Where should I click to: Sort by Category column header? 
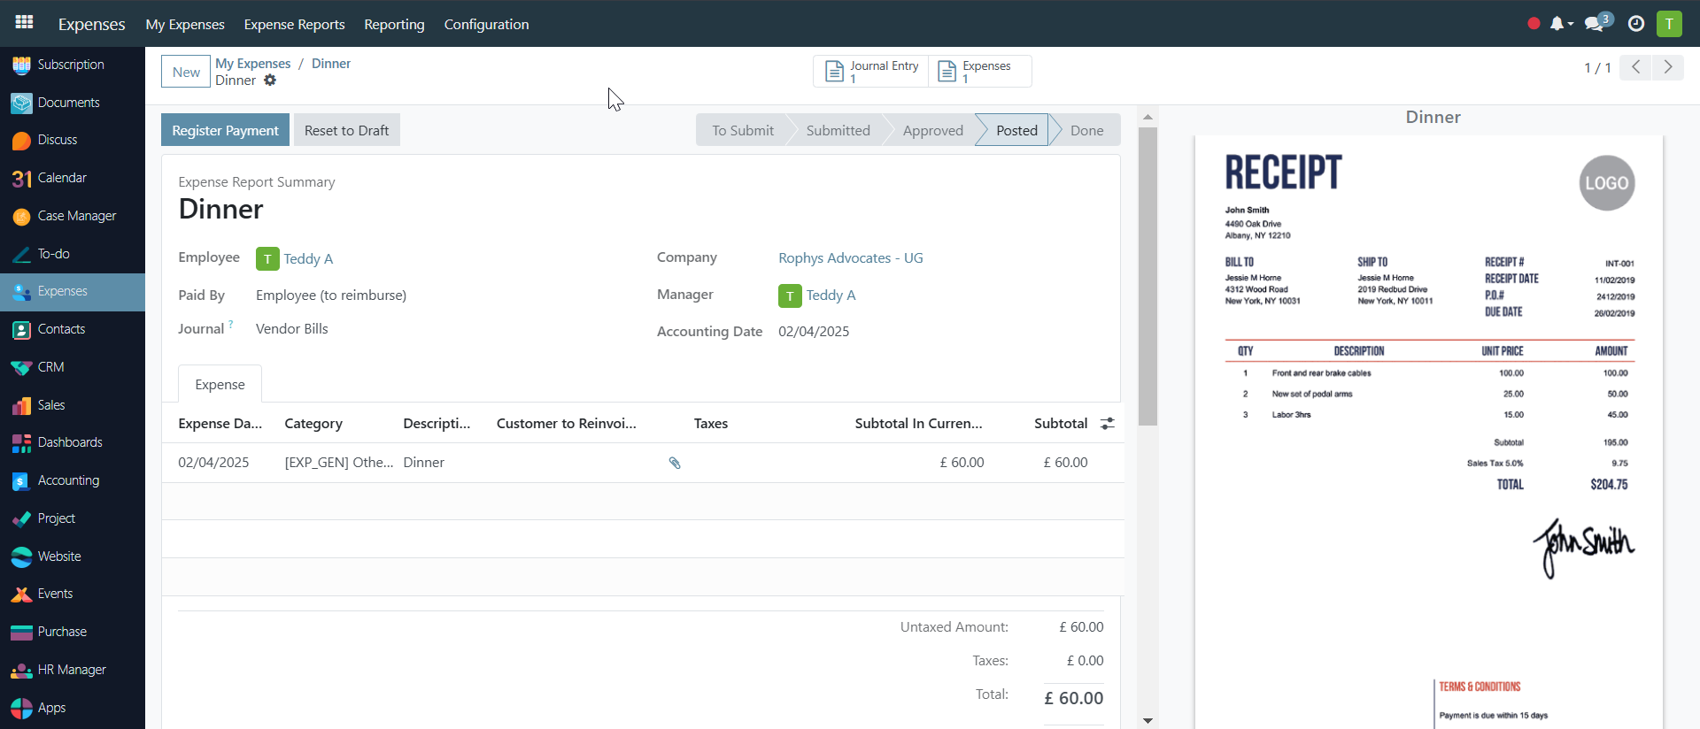point(313,424)
